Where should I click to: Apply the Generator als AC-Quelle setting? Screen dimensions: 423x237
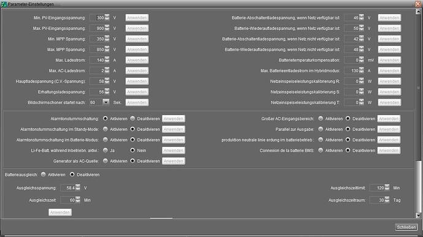(x=173, y=161)
